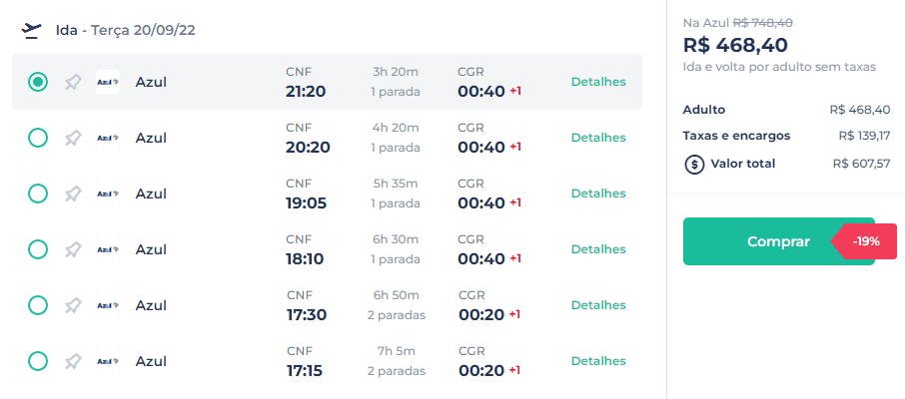Viewport: 905px width, 399px height.
Task: Click the Comprar button
Action: tap(778, 241)
